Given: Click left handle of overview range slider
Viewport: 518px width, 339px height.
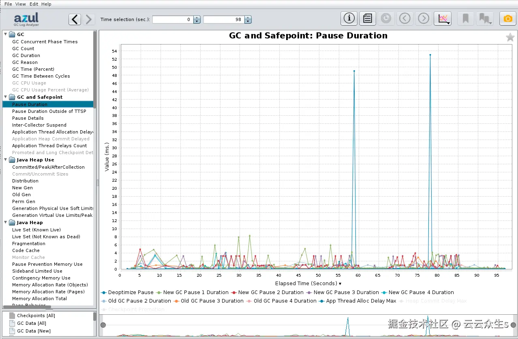Looking at the screenshot, I should point(103,325).
